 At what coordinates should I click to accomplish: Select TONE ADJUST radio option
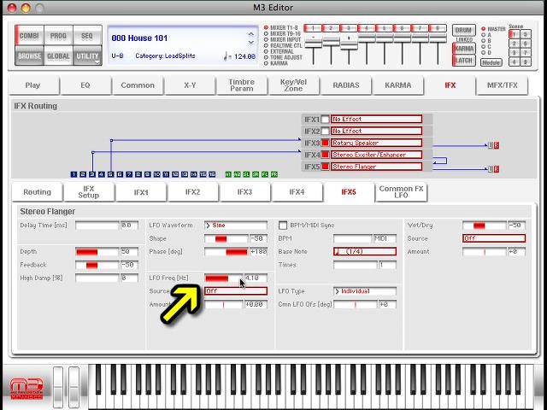point(266,57)
